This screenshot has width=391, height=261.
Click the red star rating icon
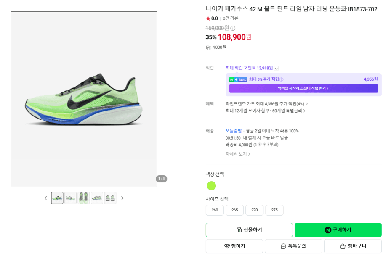tap(208, 18)
